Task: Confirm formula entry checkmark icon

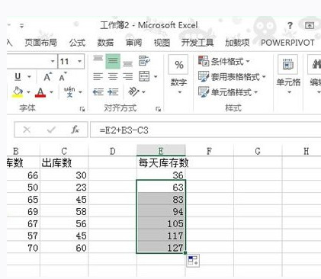Action: tap(51, 130)
